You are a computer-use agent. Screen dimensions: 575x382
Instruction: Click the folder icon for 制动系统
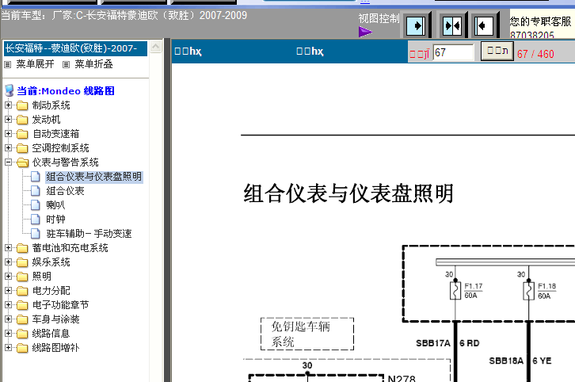(x=22, y=105)
